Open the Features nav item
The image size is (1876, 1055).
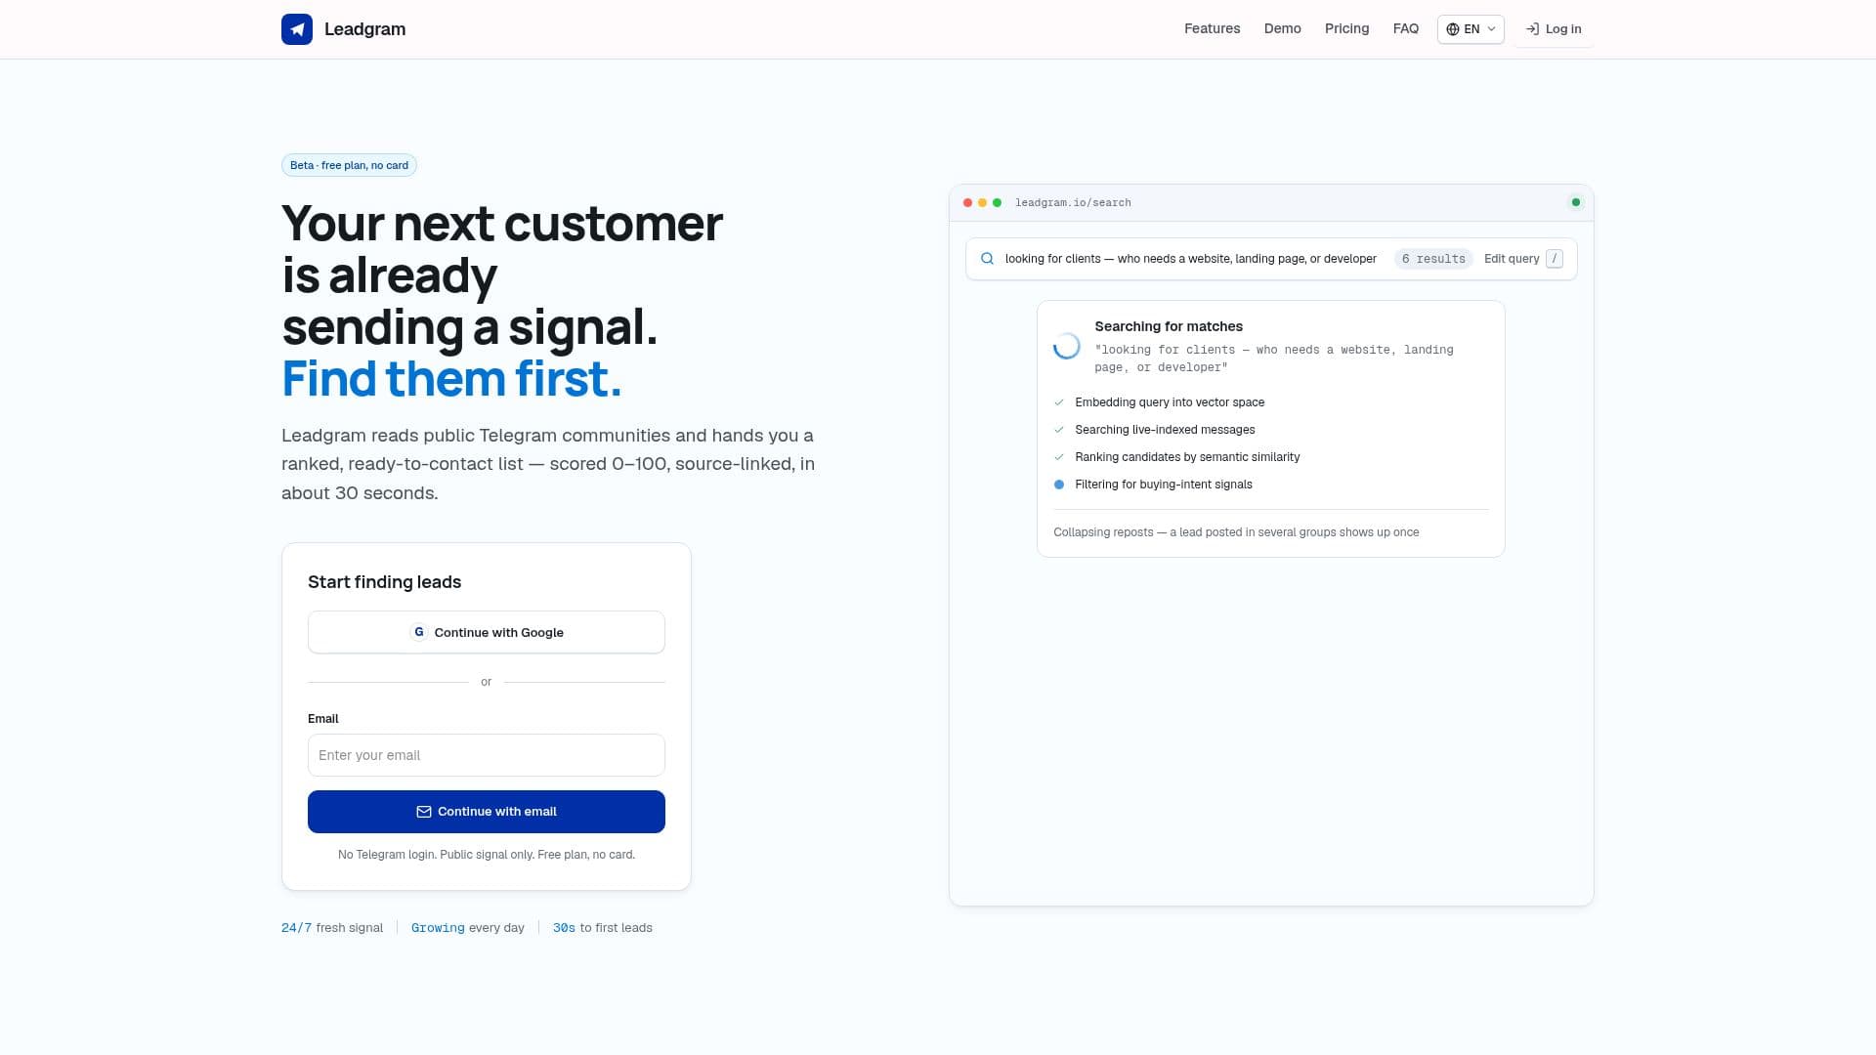pyautogui.click(x=1212, y=29)
